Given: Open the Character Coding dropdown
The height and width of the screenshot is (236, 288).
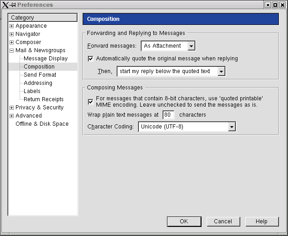Looking at the screenshot, I should tap(232, 127).
